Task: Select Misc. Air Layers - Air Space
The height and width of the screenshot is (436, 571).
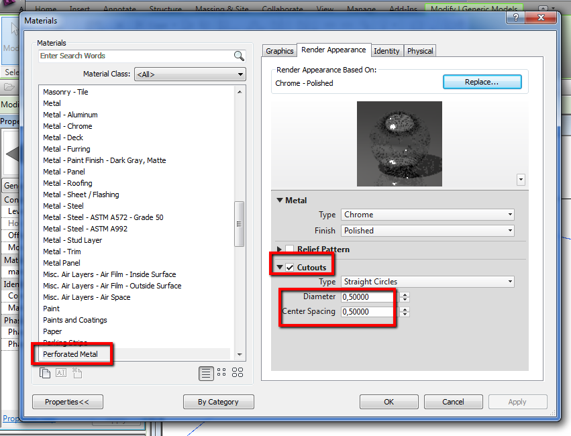Action: pos(87,297)
